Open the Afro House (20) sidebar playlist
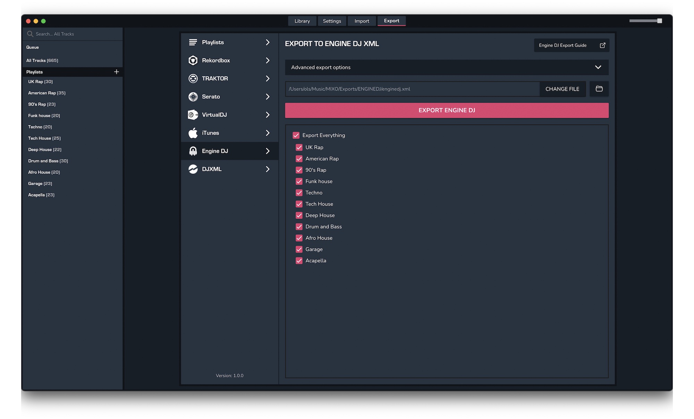The height and width of the screenshot is (419, 694). [44, 172]
